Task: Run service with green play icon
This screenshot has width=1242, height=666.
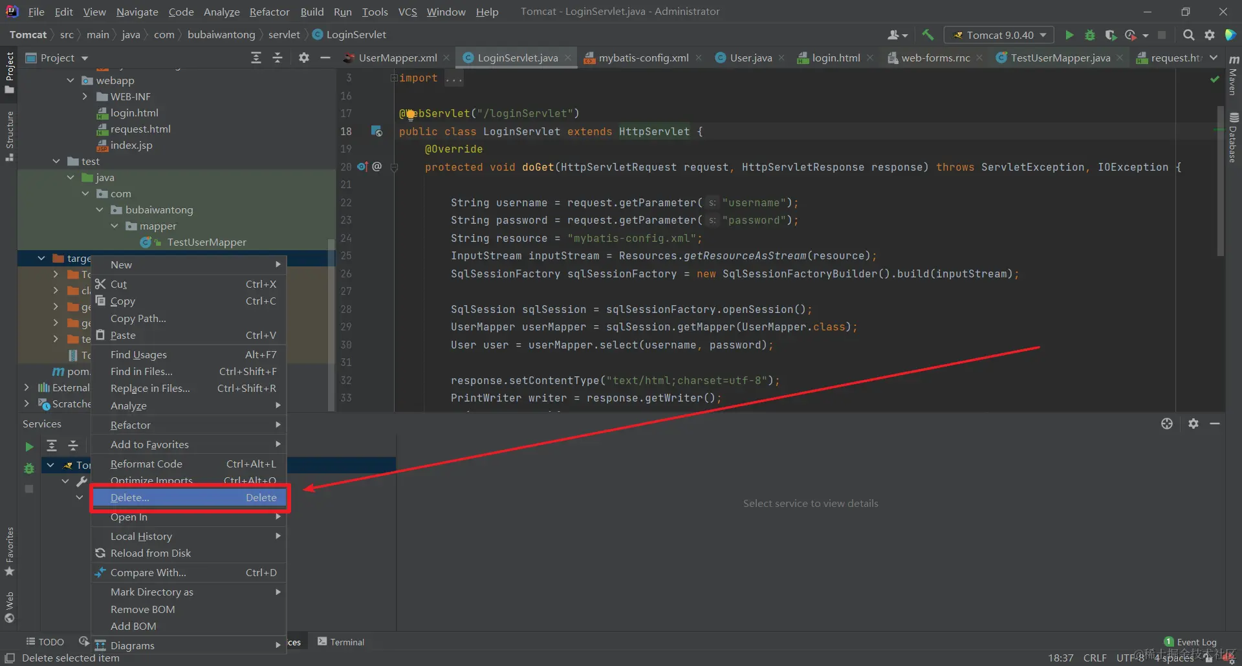Action: click(29, 446)
